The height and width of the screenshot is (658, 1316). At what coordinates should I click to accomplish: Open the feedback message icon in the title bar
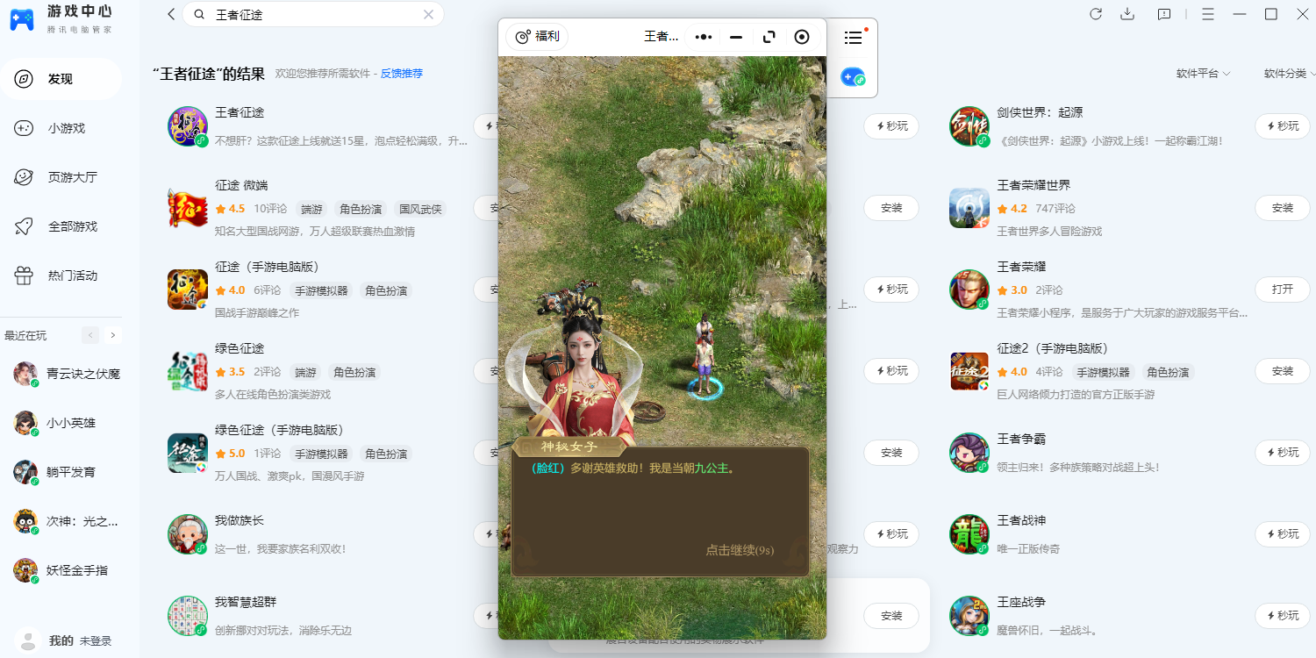click(x=1164, y=14)
